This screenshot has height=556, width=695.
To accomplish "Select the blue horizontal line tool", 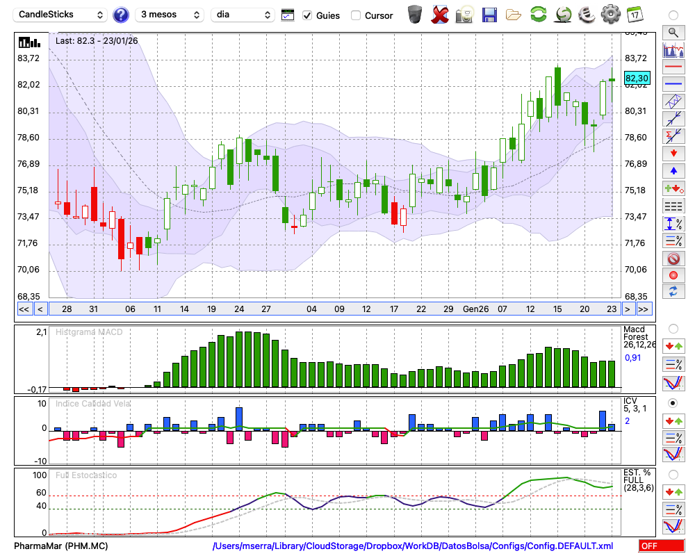I will point(673,83).
